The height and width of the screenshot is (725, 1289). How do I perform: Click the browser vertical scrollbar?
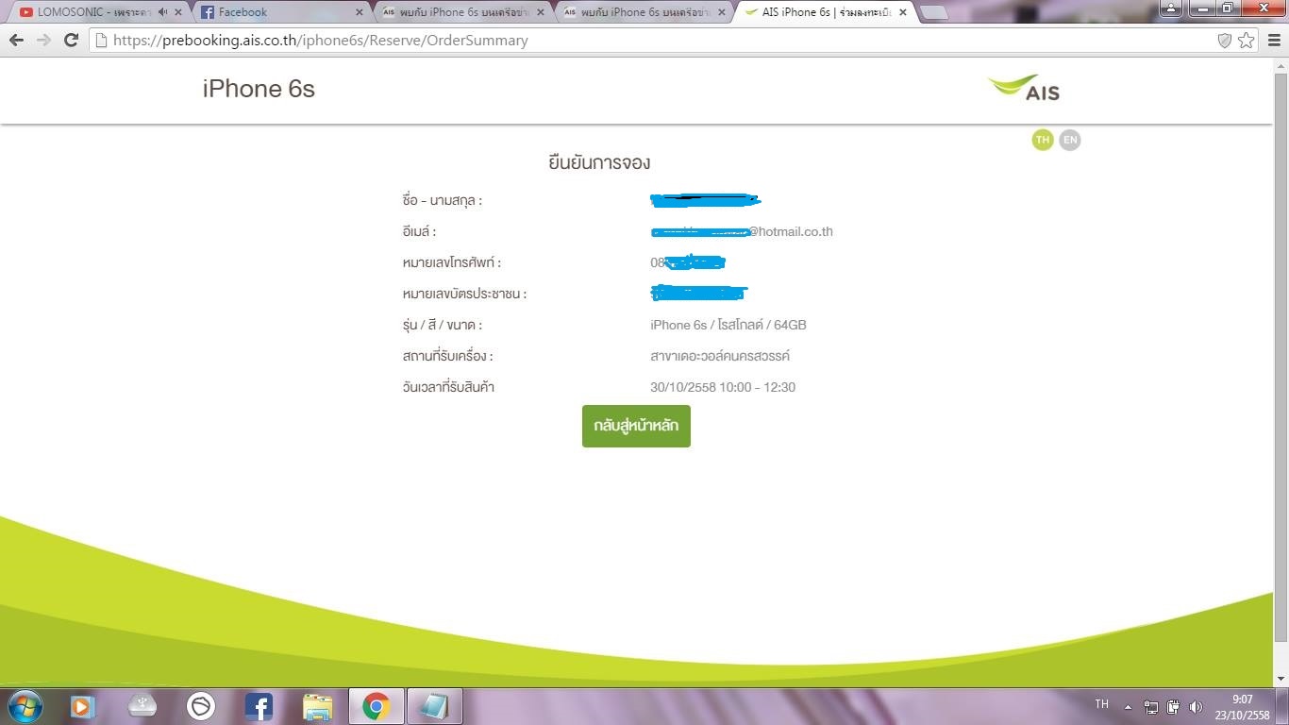click(x=1281, y=359)
